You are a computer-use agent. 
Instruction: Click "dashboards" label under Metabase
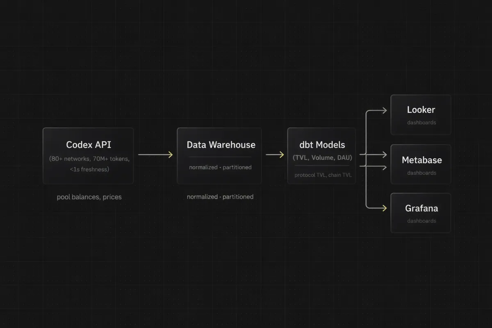(421, 173)
